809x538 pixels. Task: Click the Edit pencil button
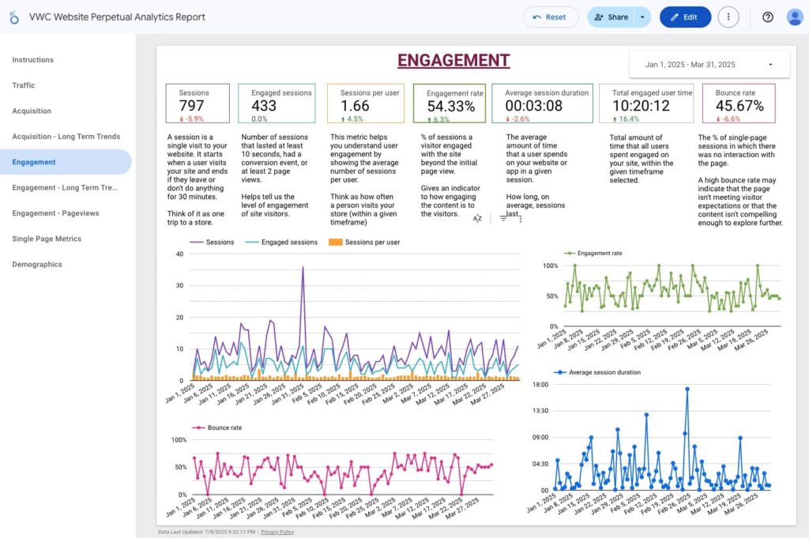pyautogui.click(x=685, y=17)
